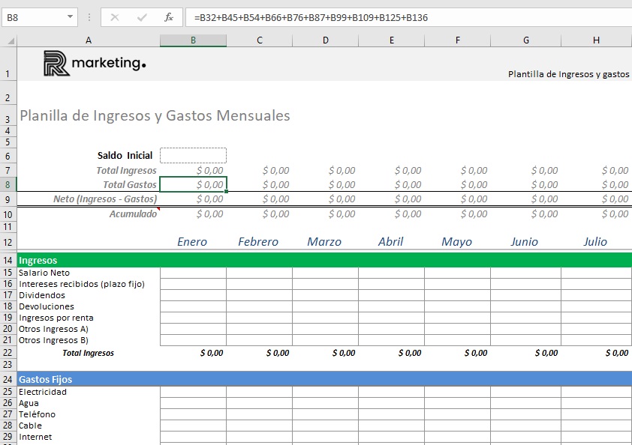Click the Select All corner triangle
This screenshot has height=445, width=632.
[11, 40]
